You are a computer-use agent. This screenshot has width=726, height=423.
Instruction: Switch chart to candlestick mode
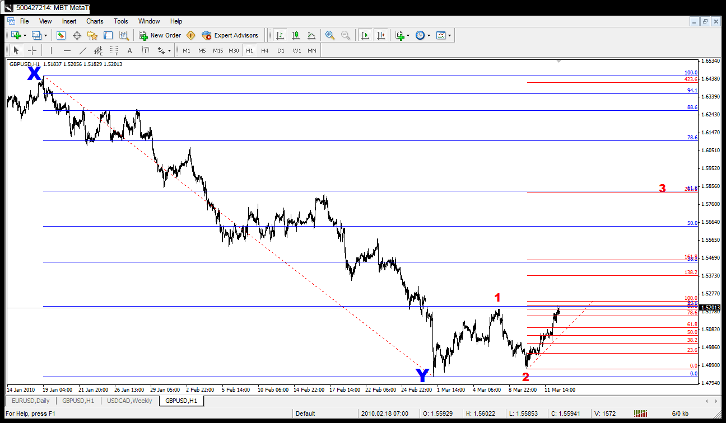(295, 35)
